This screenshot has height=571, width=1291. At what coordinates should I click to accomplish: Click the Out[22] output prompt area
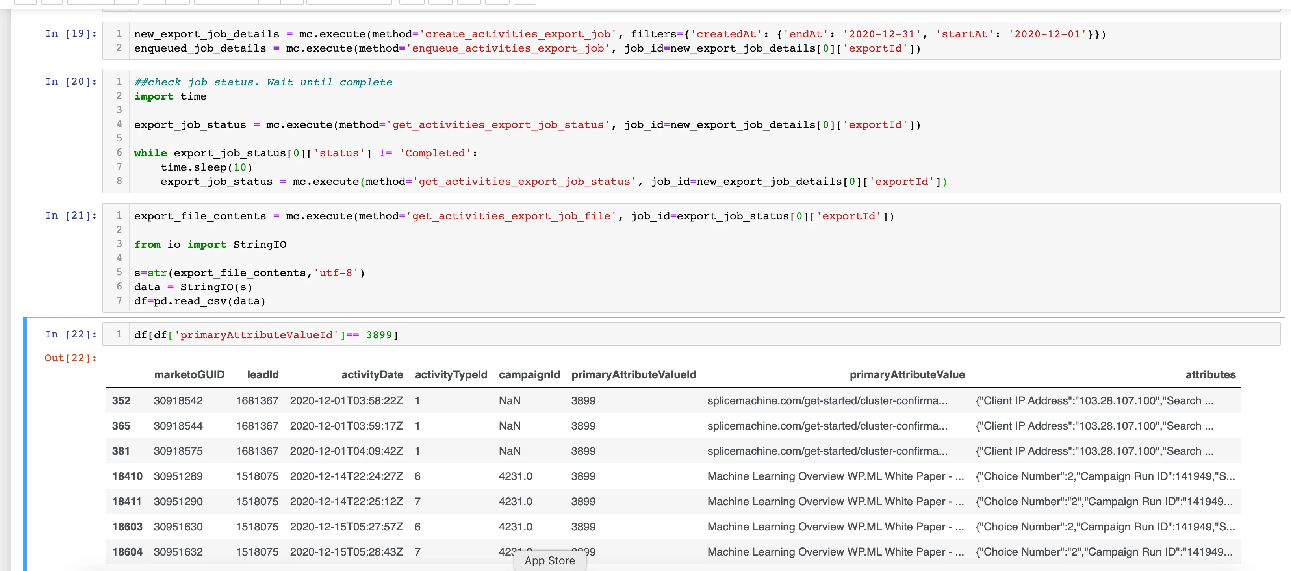pos(70,358)
